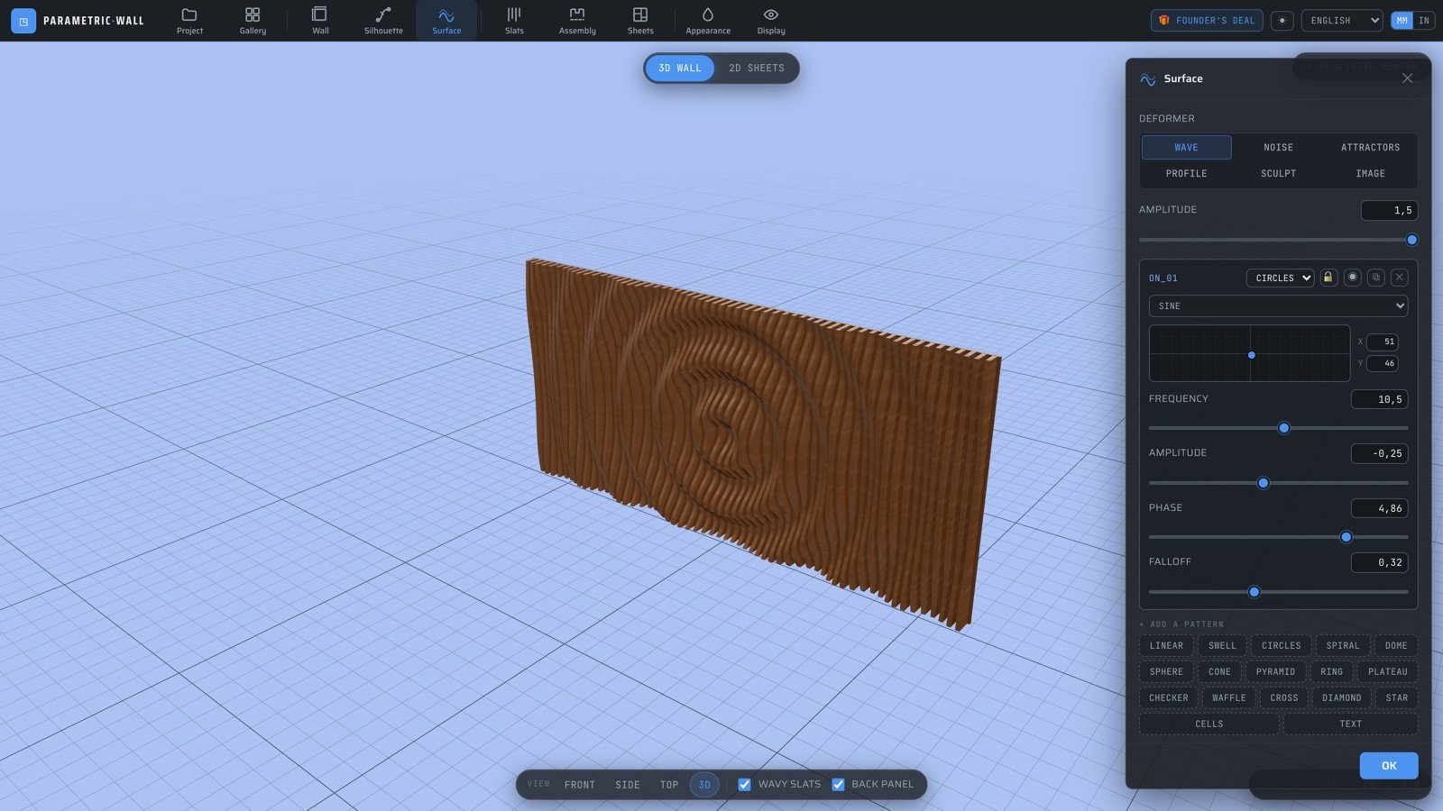Image resolution: width=1443 pixels, height=811 pixels.
Task: Select the 3D view mode
Action: click(x=704, y=785)
